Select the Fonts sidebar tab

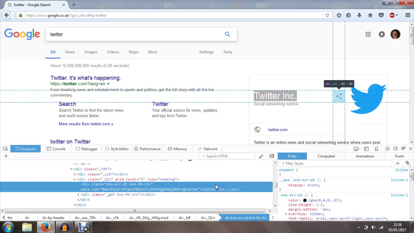(x=399, y=156)
